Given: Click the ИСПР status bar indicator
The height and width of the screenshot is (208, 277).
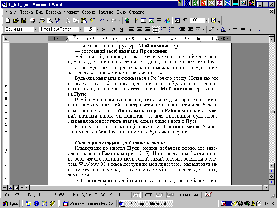Looking at the screenshot, I should click(x=148, y=195).
